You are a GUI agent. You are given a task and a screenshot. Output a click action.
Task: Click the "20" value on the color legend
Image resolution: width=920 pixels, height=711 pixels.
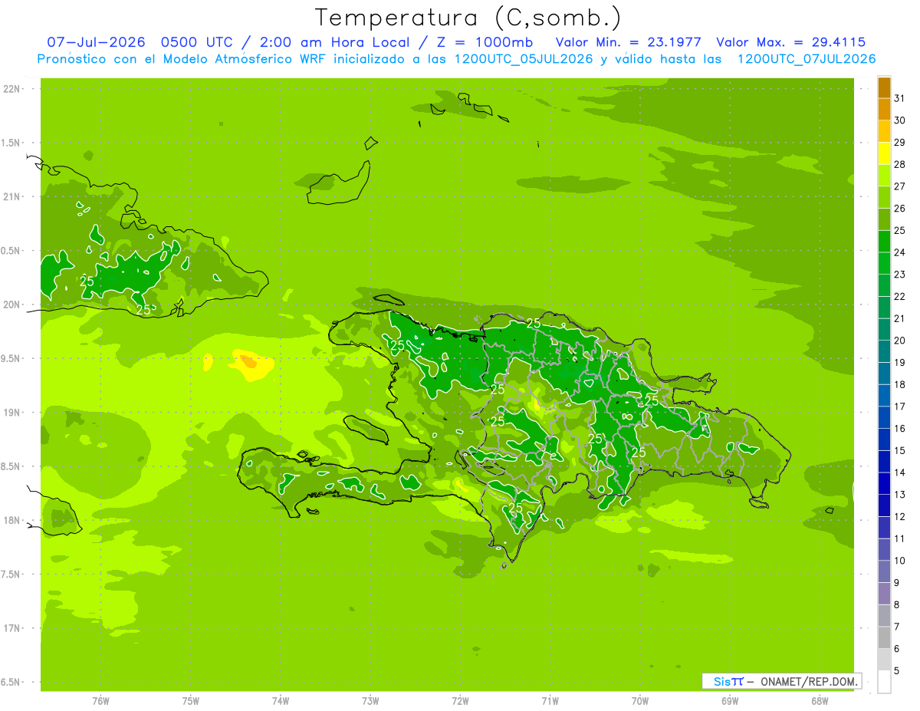click(x=899, y=341)
